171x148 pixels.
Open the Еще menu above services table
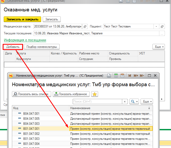pyautogui.click(x=159, y=47)
